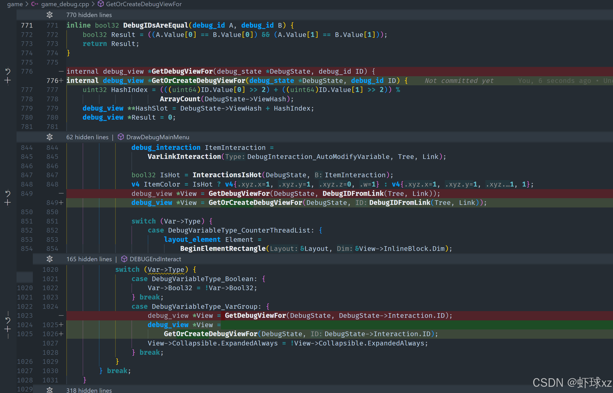Revert the change at line 1023

coord(8,320)
